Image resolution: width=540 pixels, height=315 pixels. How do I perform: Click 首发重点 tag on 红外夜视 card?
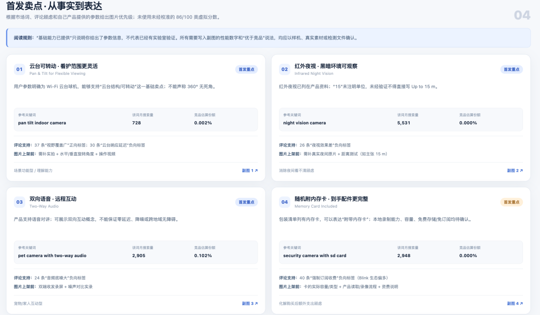511,69
